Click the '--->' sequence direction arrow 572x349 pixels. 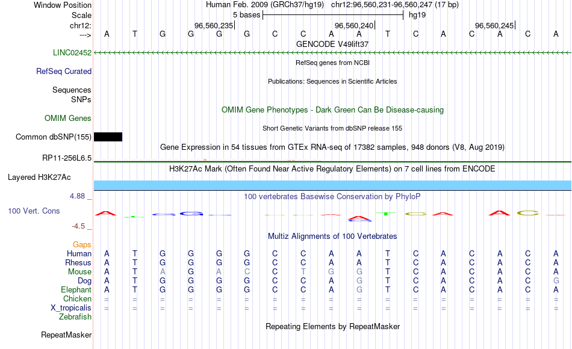pyautogui.click(x=85, y=35)
